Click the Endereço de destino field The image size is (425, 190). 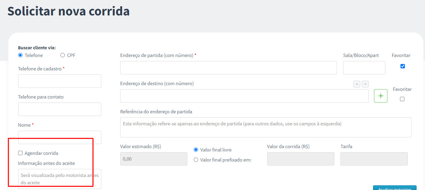(x=244, y=96)
